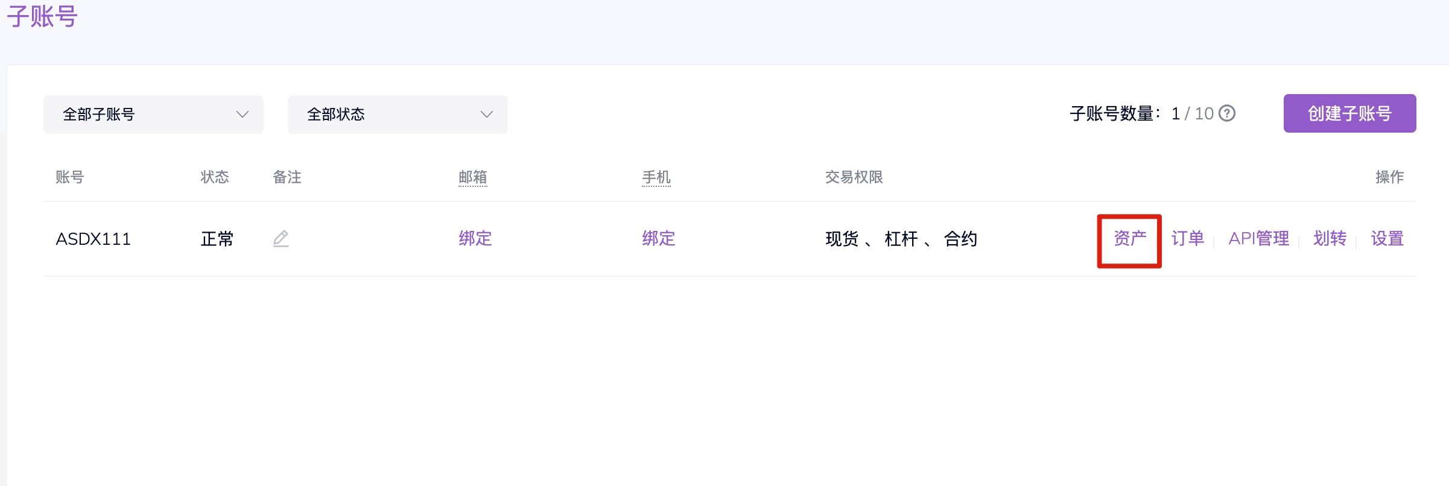The height and width of the screenshot is (486, 1449).
Task: Click the sub-account quantity help icon
Action: pos(1227,113)
